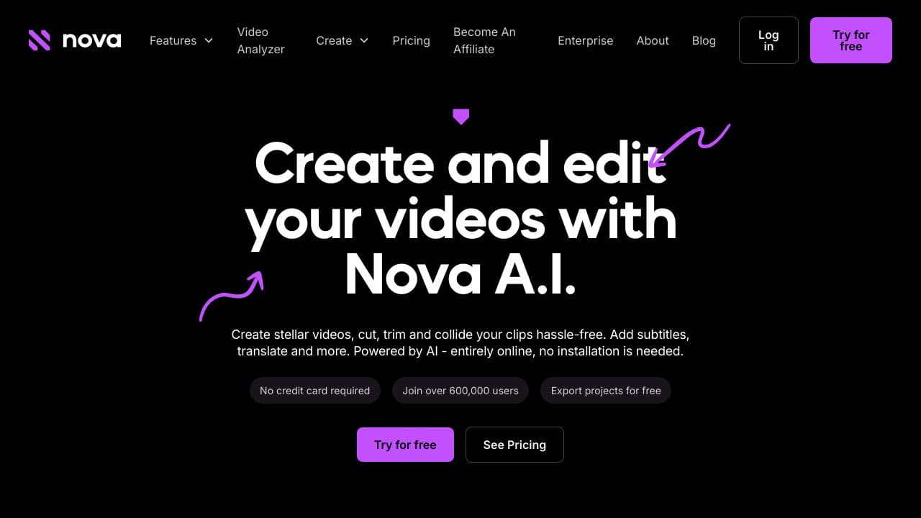Select No credit card required badge
Screen dimensions: 921x518
(x=315, y=391)
